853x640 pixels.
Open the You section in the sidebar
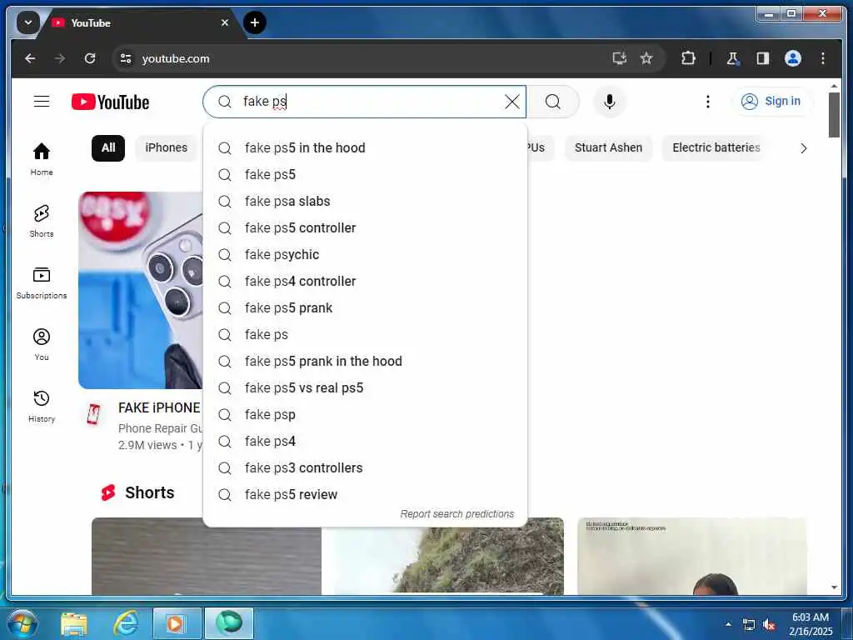click(42, 344)
